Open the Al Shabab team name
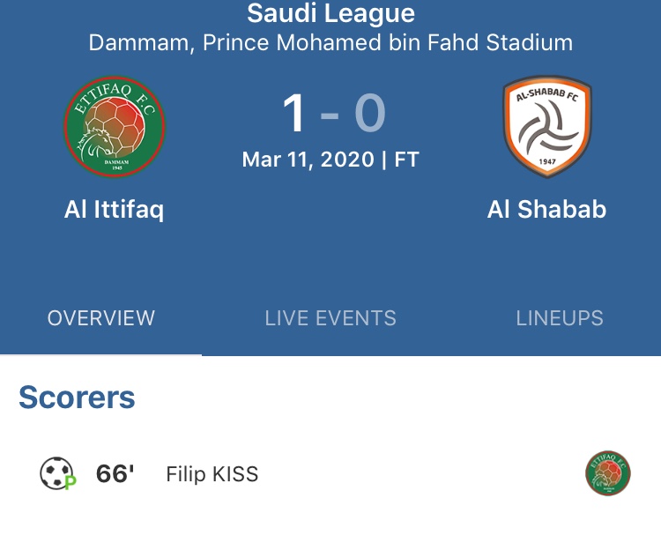Viewport: 661px width, 543px height. (546, 210)
